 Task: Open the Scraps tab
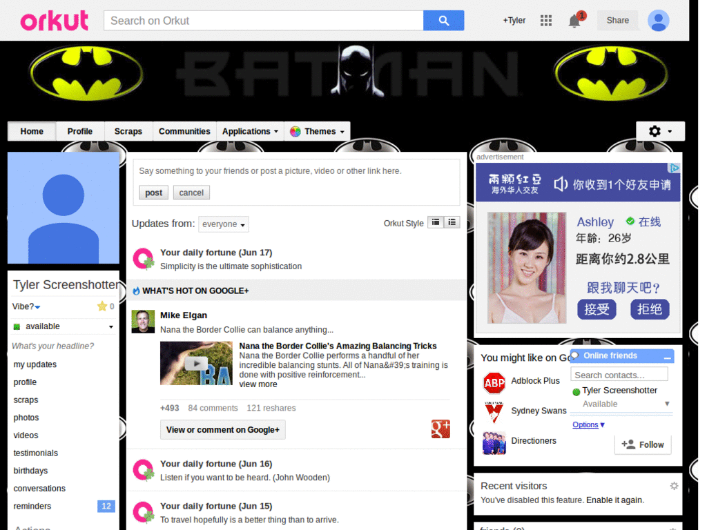coord(128,131)
